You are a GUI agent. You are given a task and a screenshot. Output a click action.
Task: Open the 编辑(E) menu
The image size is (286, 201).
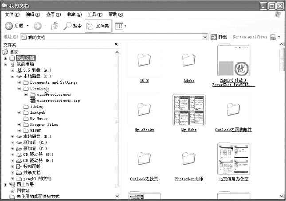tap(33, 14)
